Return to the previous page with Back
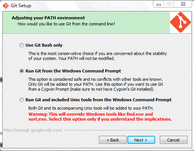 (x=113, y=140)
